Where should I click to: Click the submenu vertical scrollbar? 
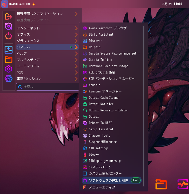click(x=143, y=106)
